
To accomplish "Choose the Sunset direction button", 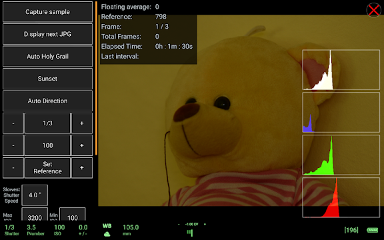I will (x=47, y=79).
